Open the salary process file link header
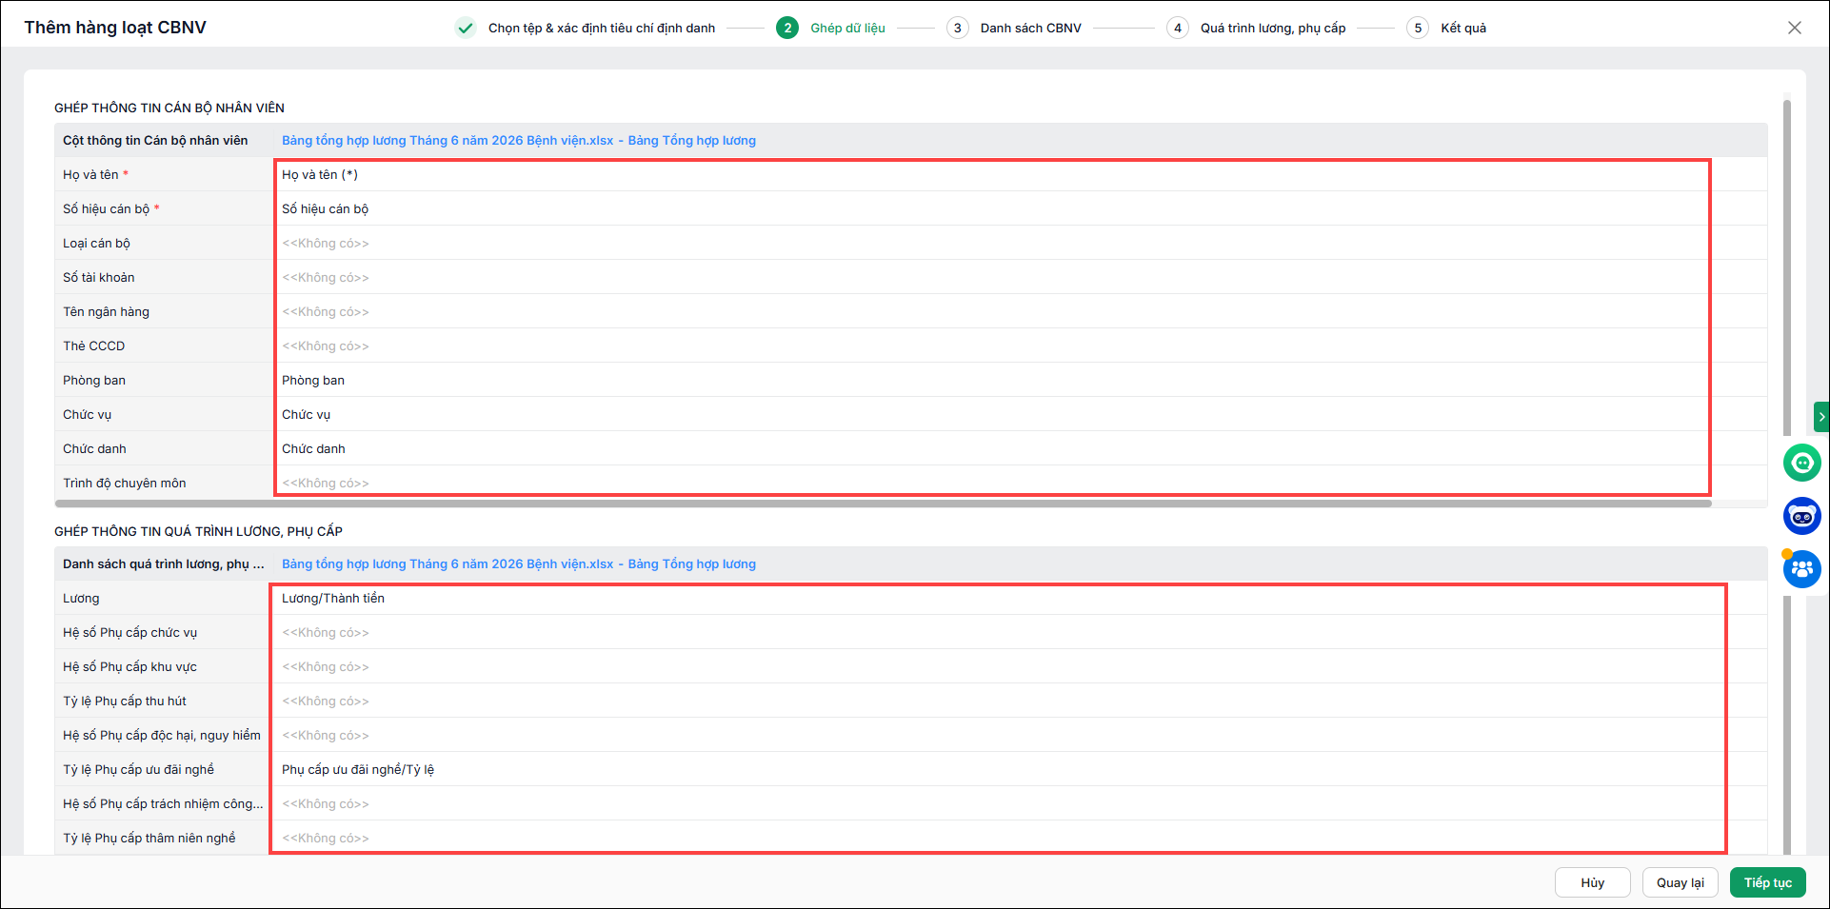Viewport: 1830px width, 909px height. pos(518,563)
